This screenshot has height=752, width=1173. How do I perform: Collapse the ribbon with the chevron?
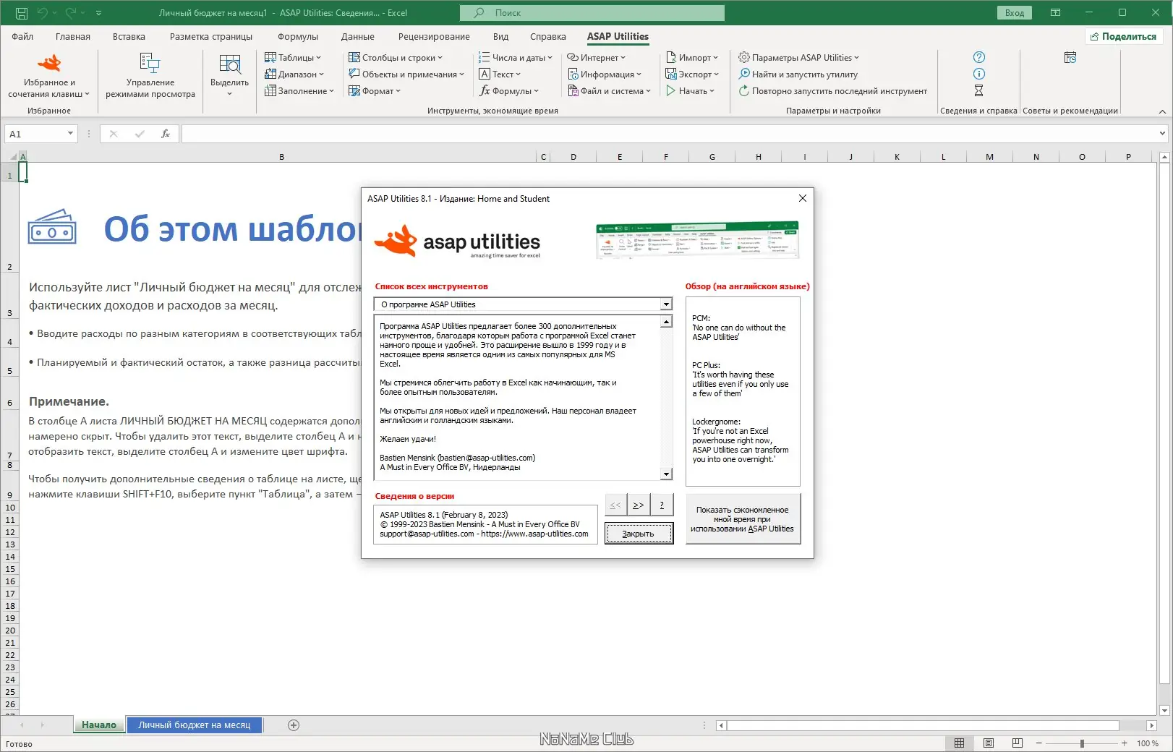click(1162, 111)
